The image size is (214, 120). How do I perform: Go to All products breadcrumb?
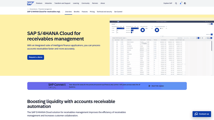point(33,9)
